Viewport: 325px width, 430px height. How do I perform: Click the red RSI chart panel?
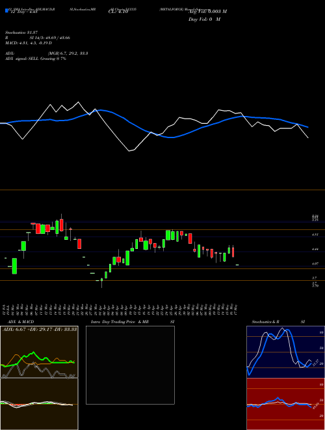tap(285, 404)
